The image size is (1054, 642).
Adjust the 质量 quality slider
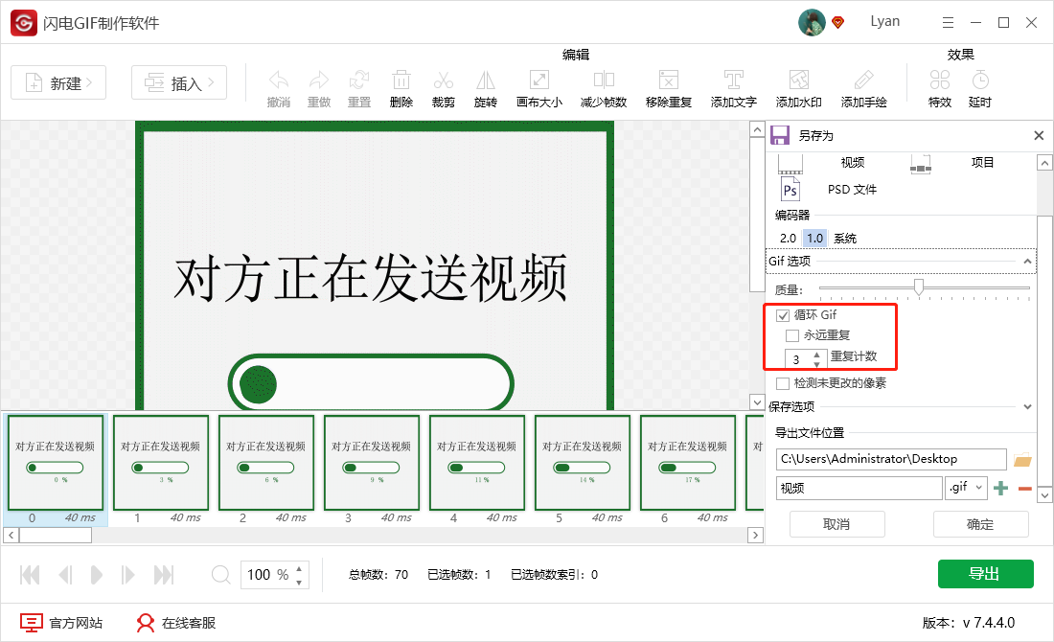pos(921,287)
